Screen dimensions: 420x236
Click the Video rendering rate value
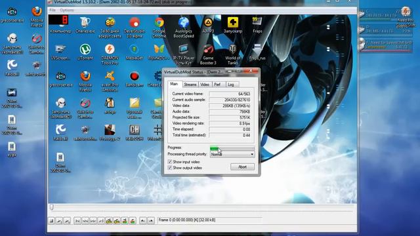(x=230, y=123)
